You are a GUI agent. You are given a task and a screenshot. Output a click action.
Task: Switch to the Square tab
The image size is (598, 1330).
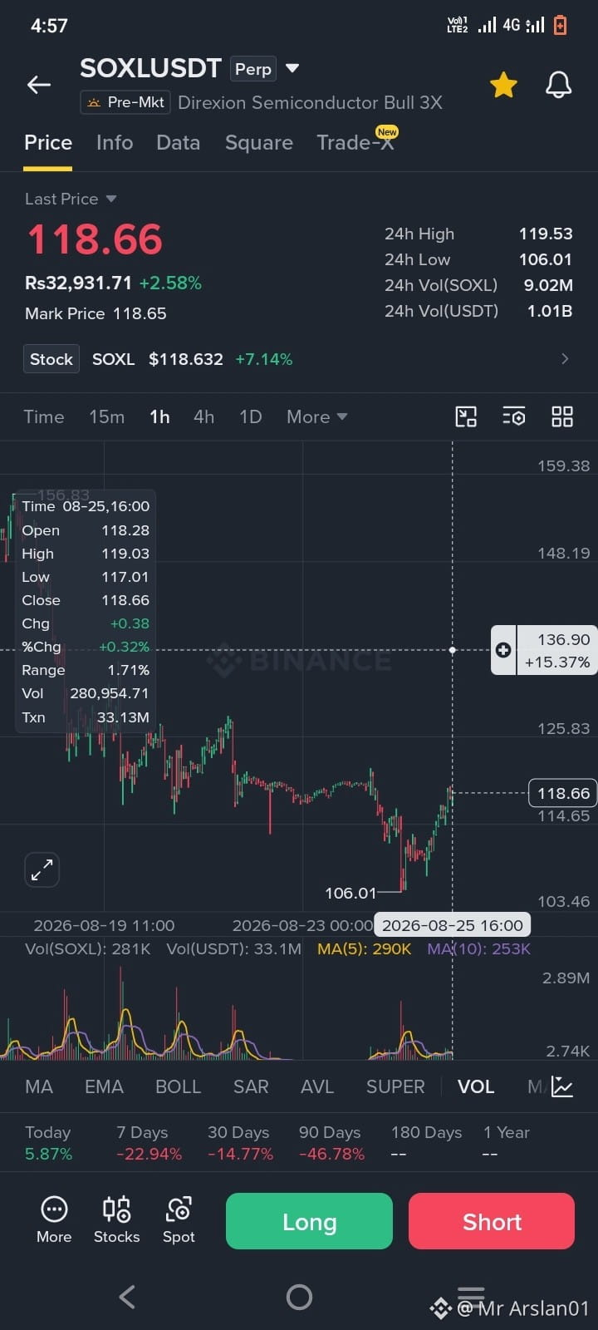pyautogui.click(x=259, y=142)
